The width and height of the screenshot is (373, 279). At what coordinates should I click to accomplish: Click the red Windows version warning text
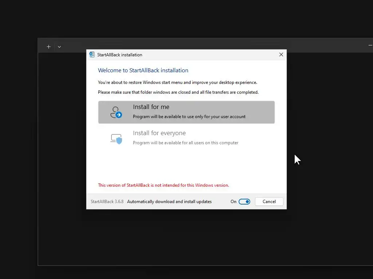(164, 185)
